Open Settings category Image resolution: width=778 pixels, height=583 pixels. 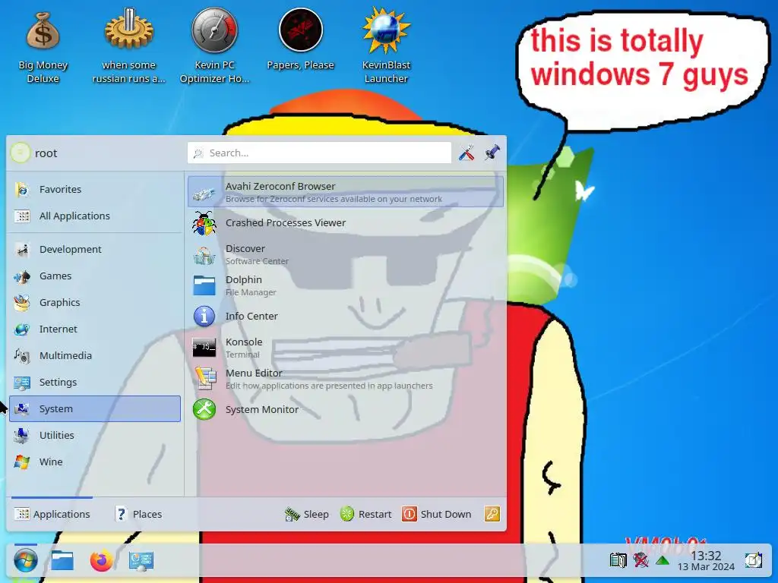tap(95, 383)
